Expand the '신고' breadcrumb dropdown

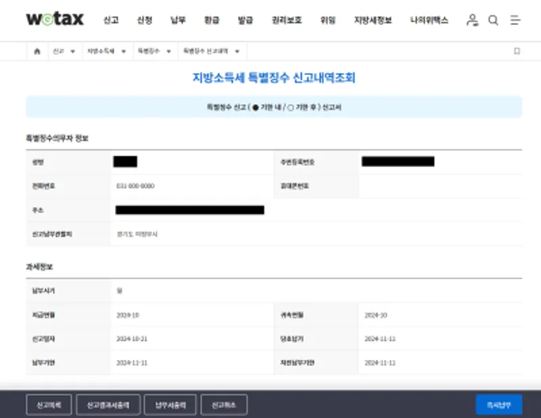coord(64,51)
